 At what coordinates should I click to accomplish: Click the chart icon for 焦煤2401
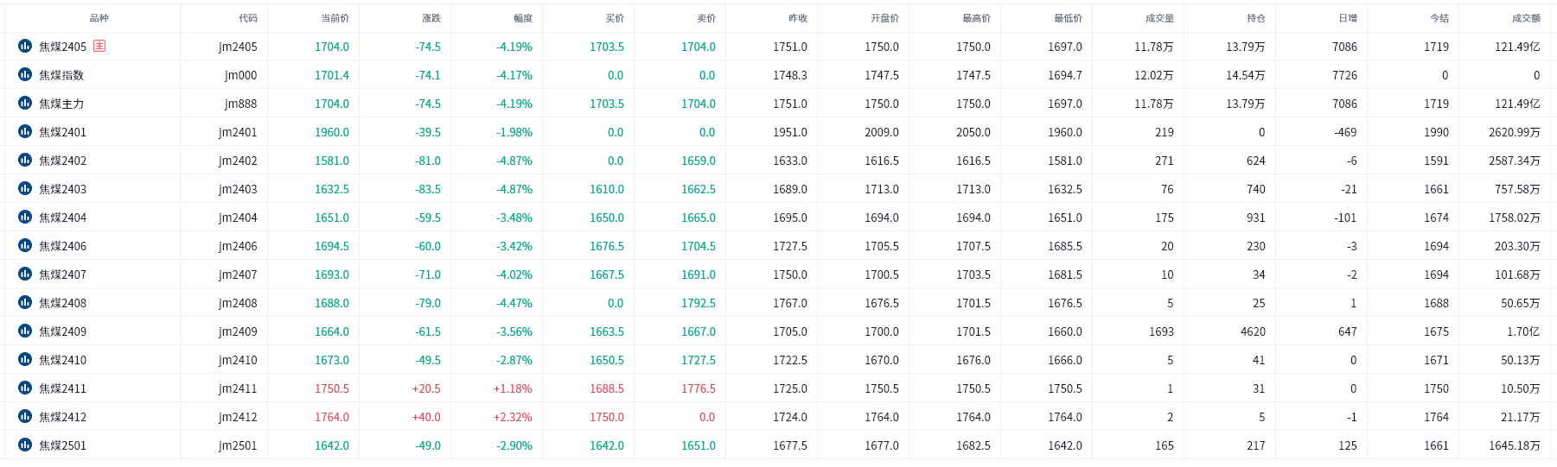click(x=25, y=131)
